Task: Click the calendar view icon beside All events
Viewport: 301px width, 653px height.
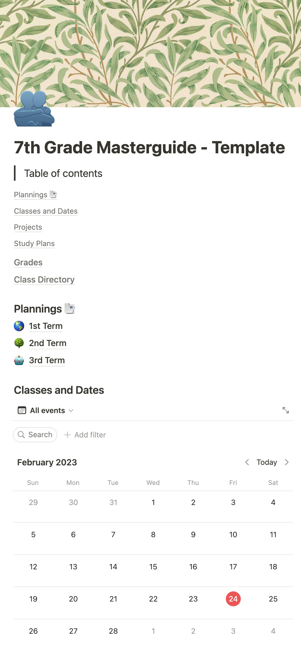Action: click(22, 410)
